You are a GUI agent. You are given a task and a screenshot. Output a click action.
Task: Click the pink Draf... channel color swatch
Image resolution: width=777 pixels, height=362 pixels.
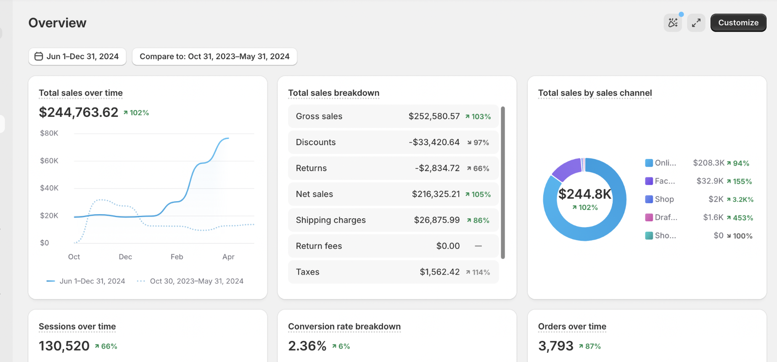pyautogui.click(x=649, y=218)
